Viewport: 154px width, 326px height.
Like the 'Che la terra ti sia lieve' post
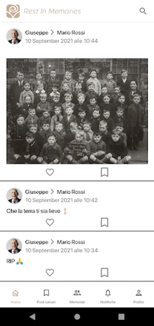pos(50,222)
